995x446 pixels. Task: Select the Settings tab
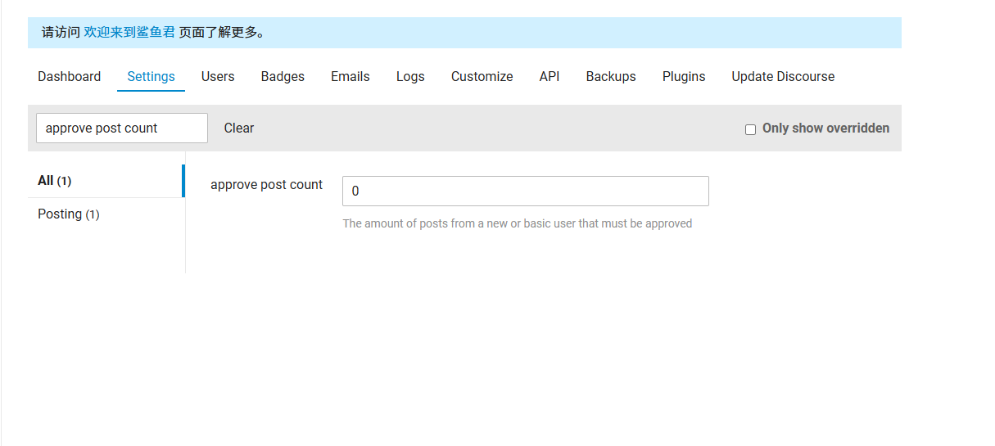click(x=151, y=76)
